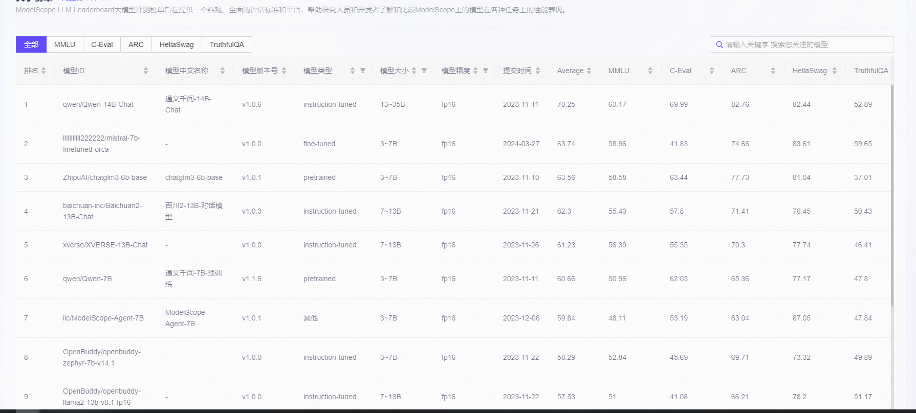Image resolution: width=916 pixels, height=413 pixels.
Task: Click the Chinese name ModelScope-Agent-7B
Action: pyautogui.click(x=186, y=318)
